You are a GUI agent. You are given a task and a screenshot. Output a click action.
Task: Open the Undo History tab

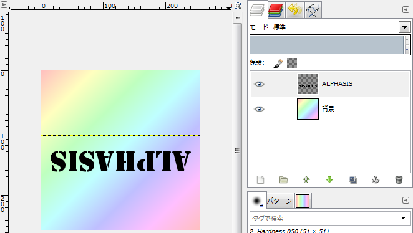pos(294,10)
